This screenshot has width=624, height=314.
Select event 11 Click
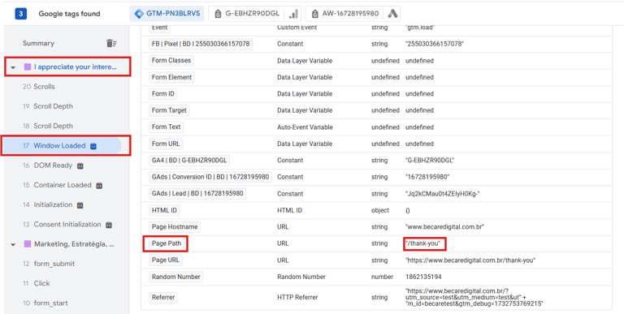[x=37, y=283]
